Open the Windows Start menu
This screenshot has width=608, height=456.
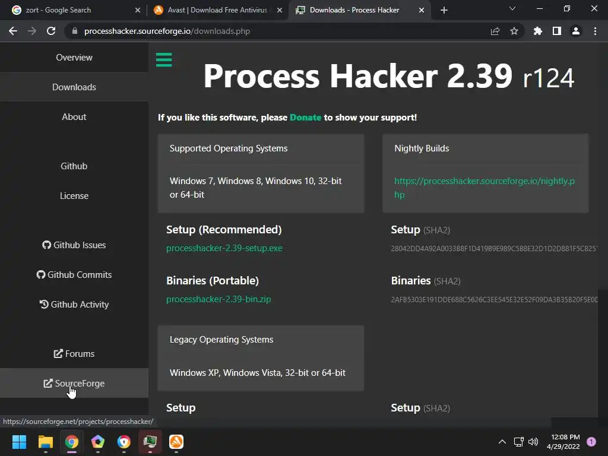pos(19,442)
